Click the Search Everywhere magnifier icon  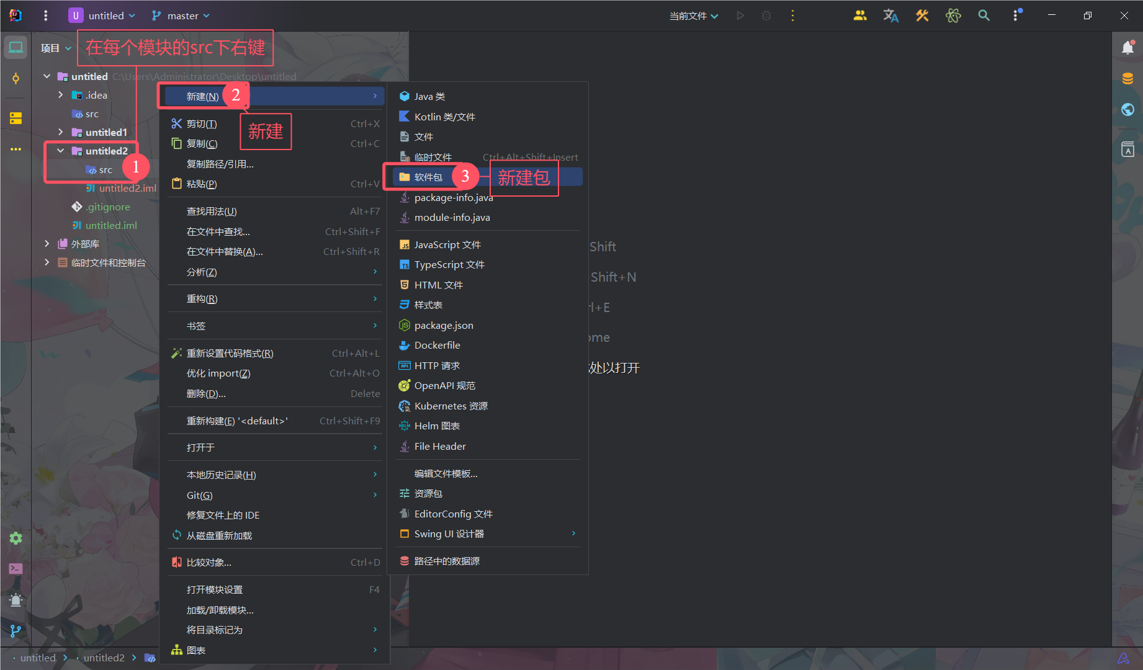tap(984, 16)
